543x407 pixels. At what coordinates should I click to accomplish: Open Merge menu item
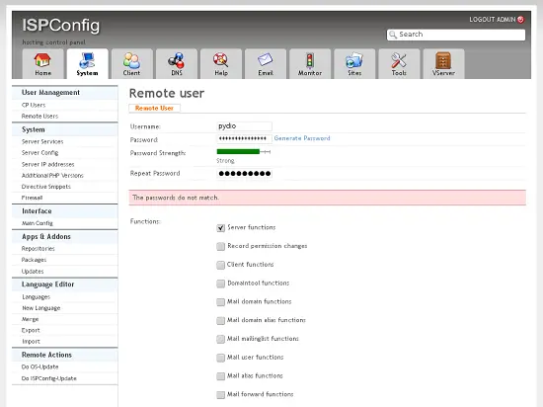[x=31, y=319]
